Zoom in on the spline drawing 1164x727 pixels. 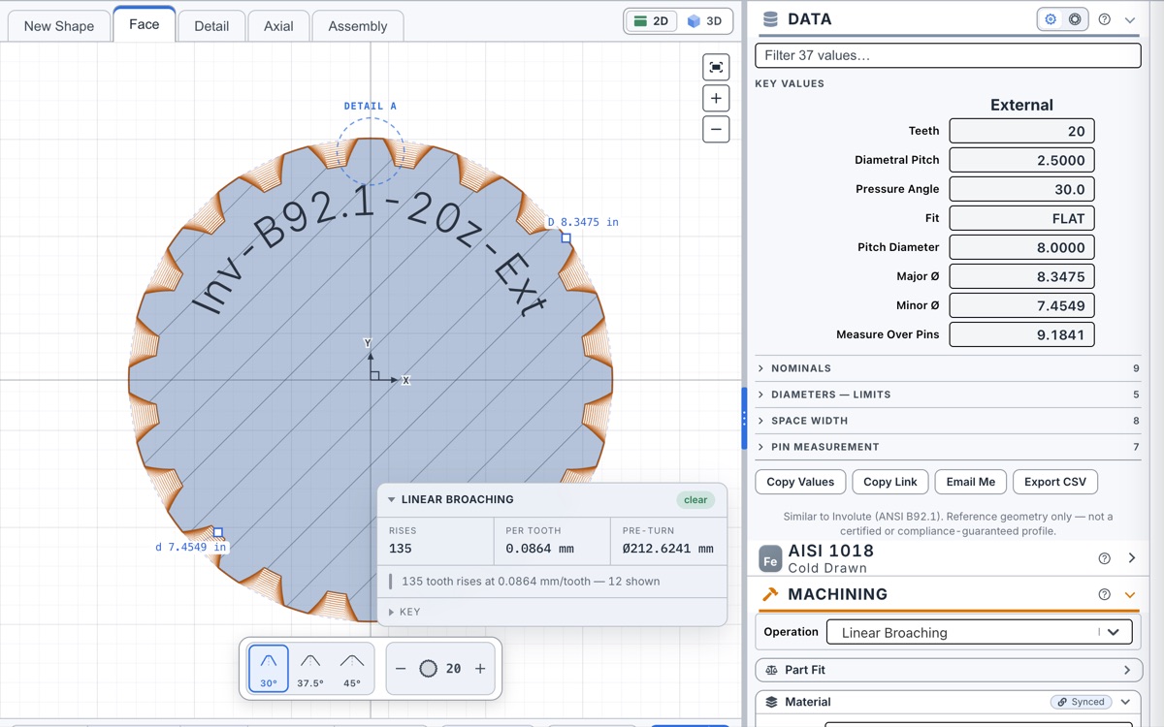(716, 98)
